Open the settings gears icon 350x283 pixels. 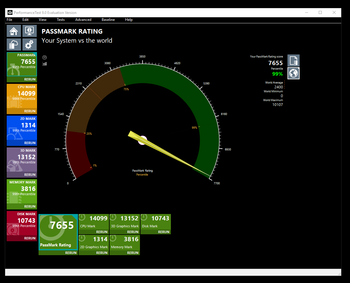(29, 44)
